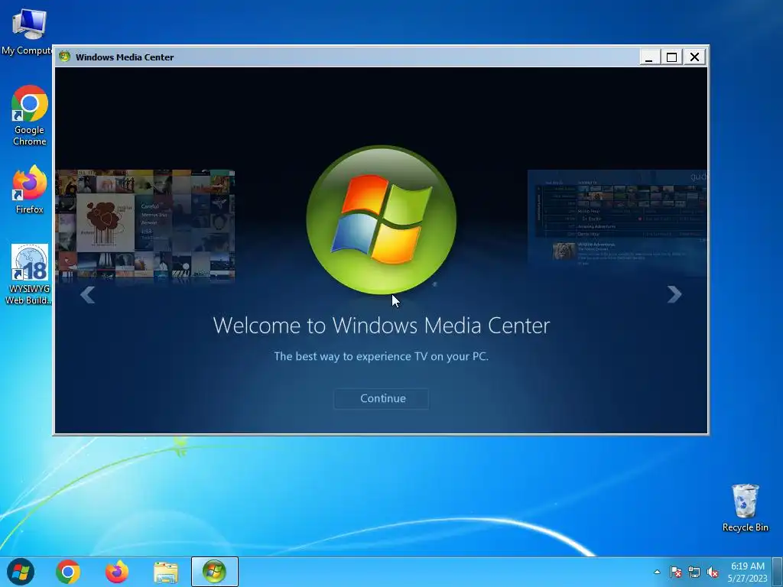This screenshot has height=587, width=783.
Task: Select Media Center taskbar button
Action: [215, 572]
